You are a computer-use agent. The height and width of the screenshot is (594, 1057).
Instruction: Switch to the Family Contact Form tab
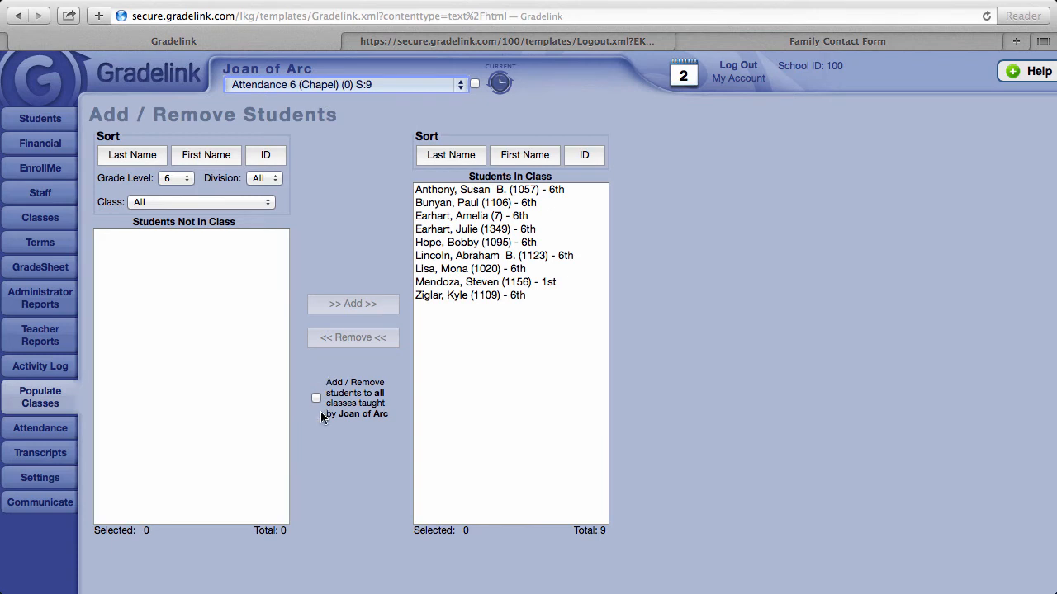(837, 41)
